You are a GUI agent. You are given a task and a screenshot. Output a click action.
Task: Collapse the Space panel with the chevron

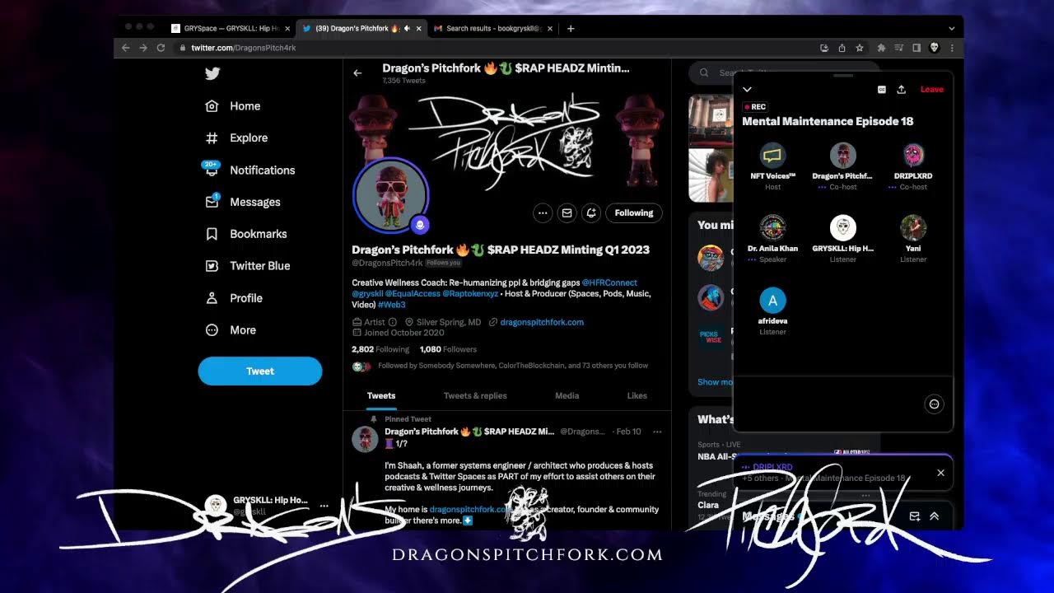pos(747,89)
